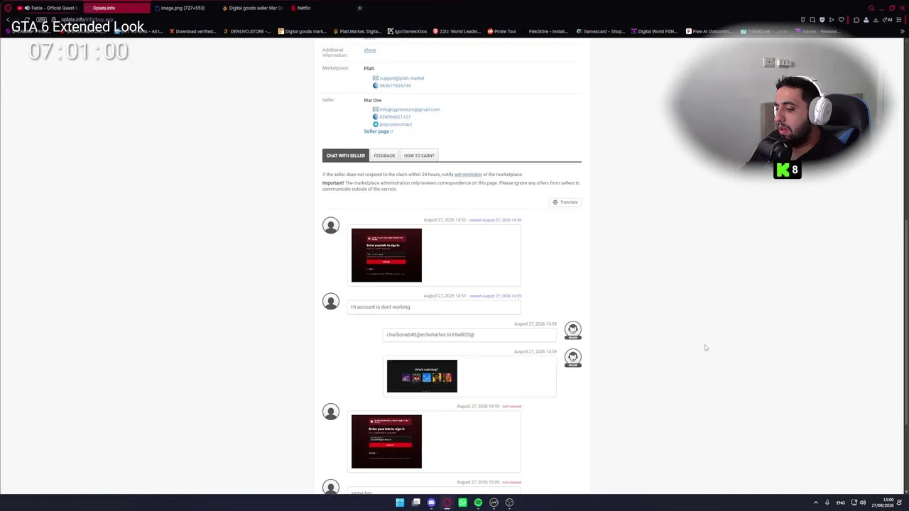This screenshot has width=909, height=511.
Task: Switch to the Netflix browser tab
Action: coord(320,8)
